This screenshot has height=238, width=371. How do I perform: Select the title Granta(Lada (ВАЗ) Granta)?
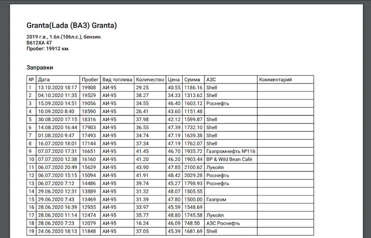click(71, 25)
